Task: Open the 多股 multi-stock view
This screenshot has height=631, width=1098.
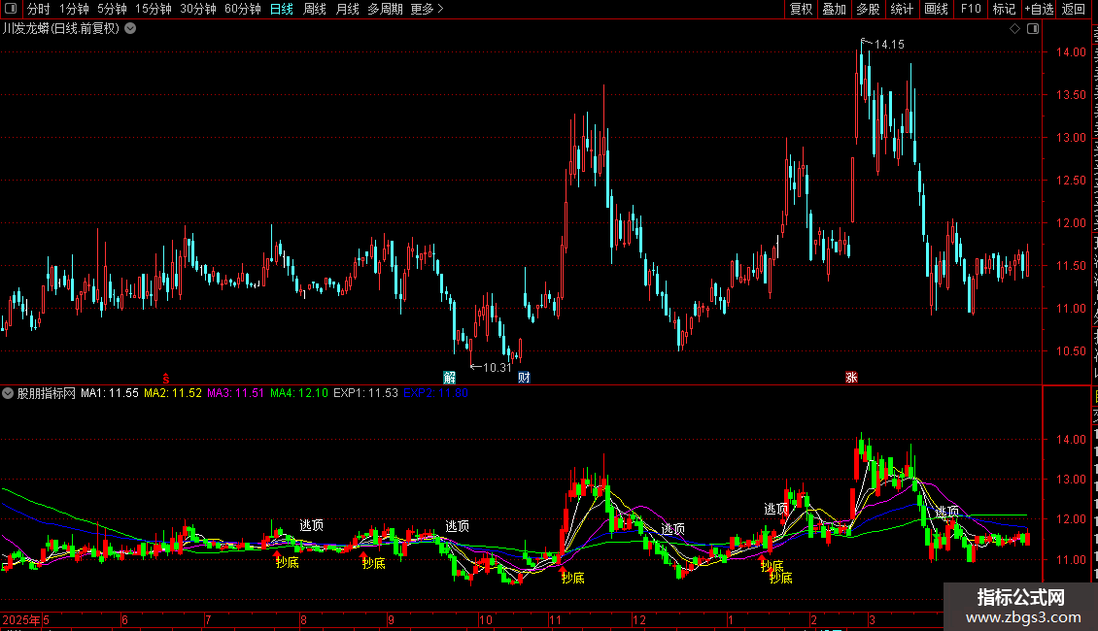Action: 869,9
